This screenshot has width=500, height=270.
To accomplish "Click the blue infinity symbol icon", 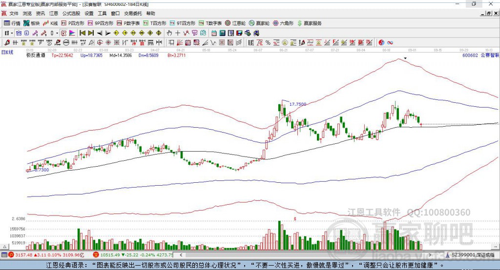I will coord(390,42).
